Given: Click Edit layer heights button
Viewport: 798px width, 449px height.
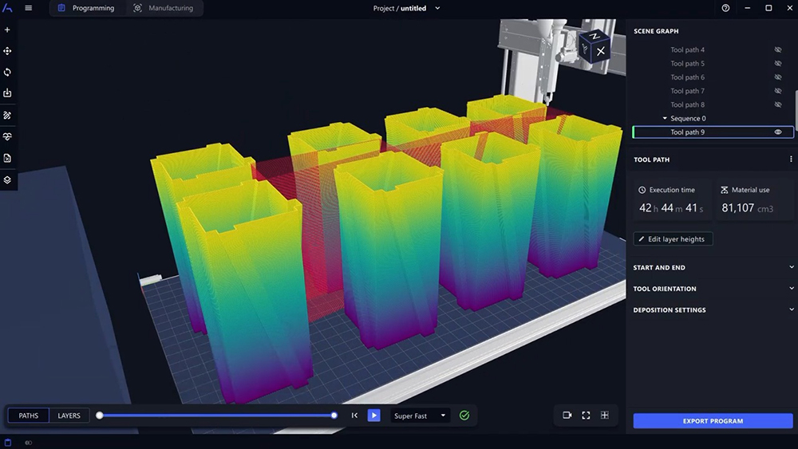Looking at the screenshot, I should [x=673, y=239].
